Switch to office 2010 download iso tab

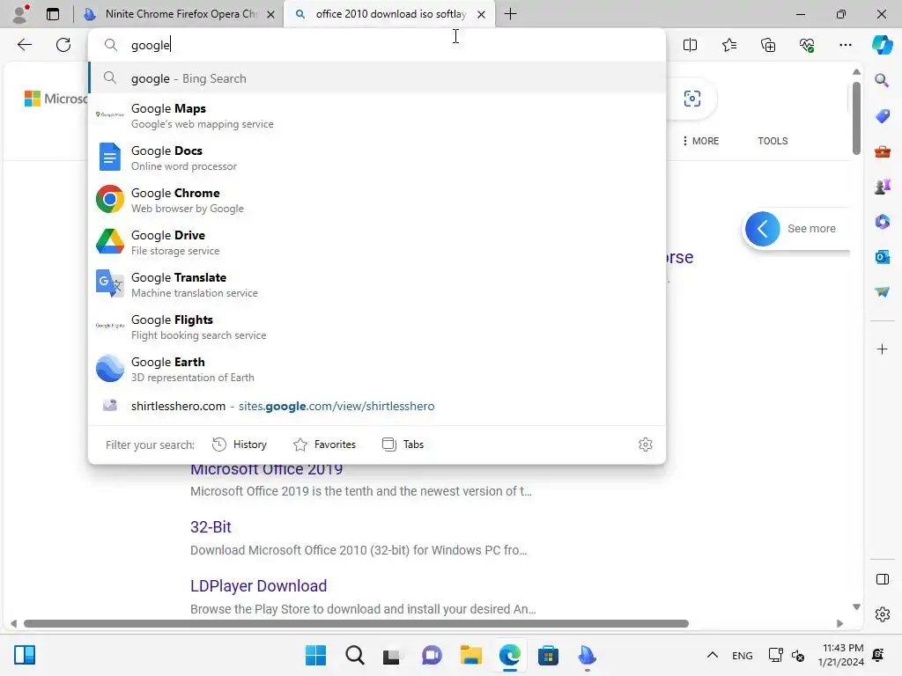point(390,14)
